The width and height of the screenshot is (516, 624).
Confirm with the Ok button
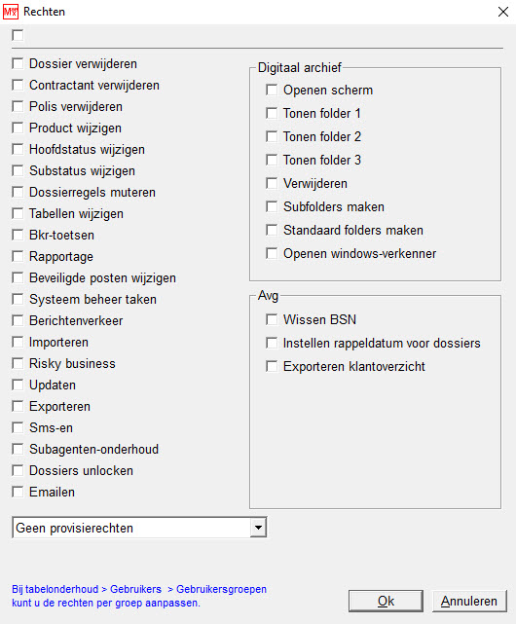point(386,601)
